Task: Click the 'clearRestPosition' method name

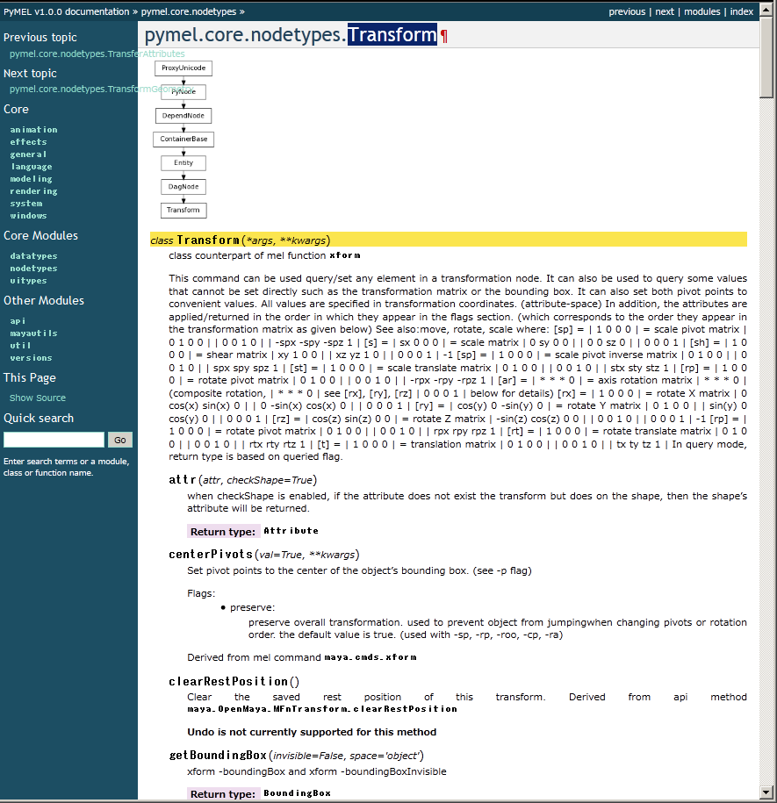Action: coord(228,682)
